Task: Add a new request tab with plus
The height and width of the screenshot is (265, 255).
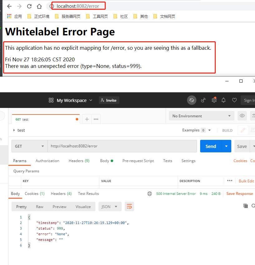Action: pyautogui.click(x=87, y=119)
